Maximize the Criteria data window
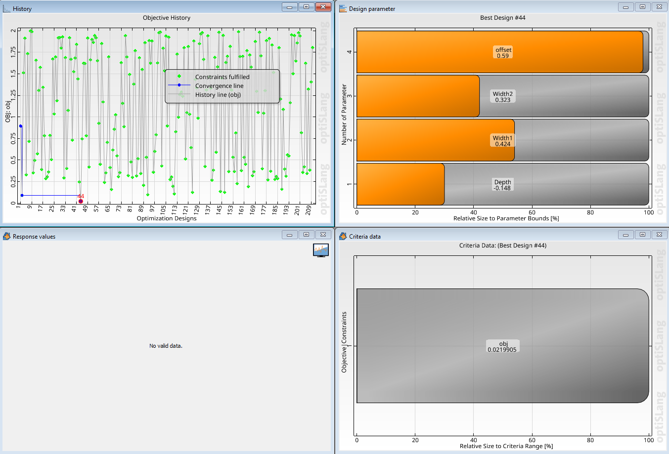Screen dimensions: 669x454 click(642, 235)
